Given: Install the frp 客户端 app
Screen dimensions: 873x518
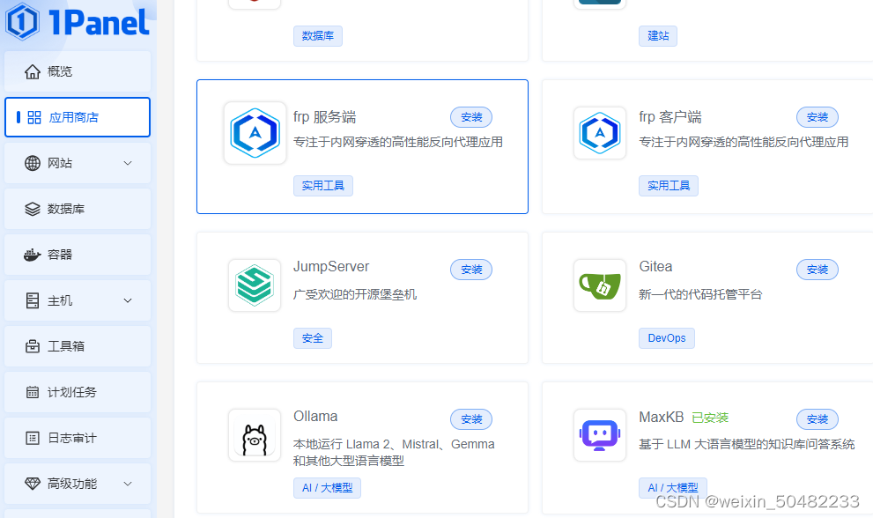Looking at the screenshot, I should point(817,117).
